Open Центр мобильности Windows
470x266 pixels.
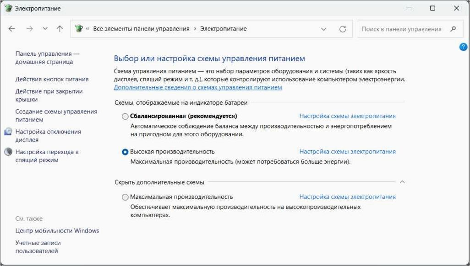tap(57, 231)
